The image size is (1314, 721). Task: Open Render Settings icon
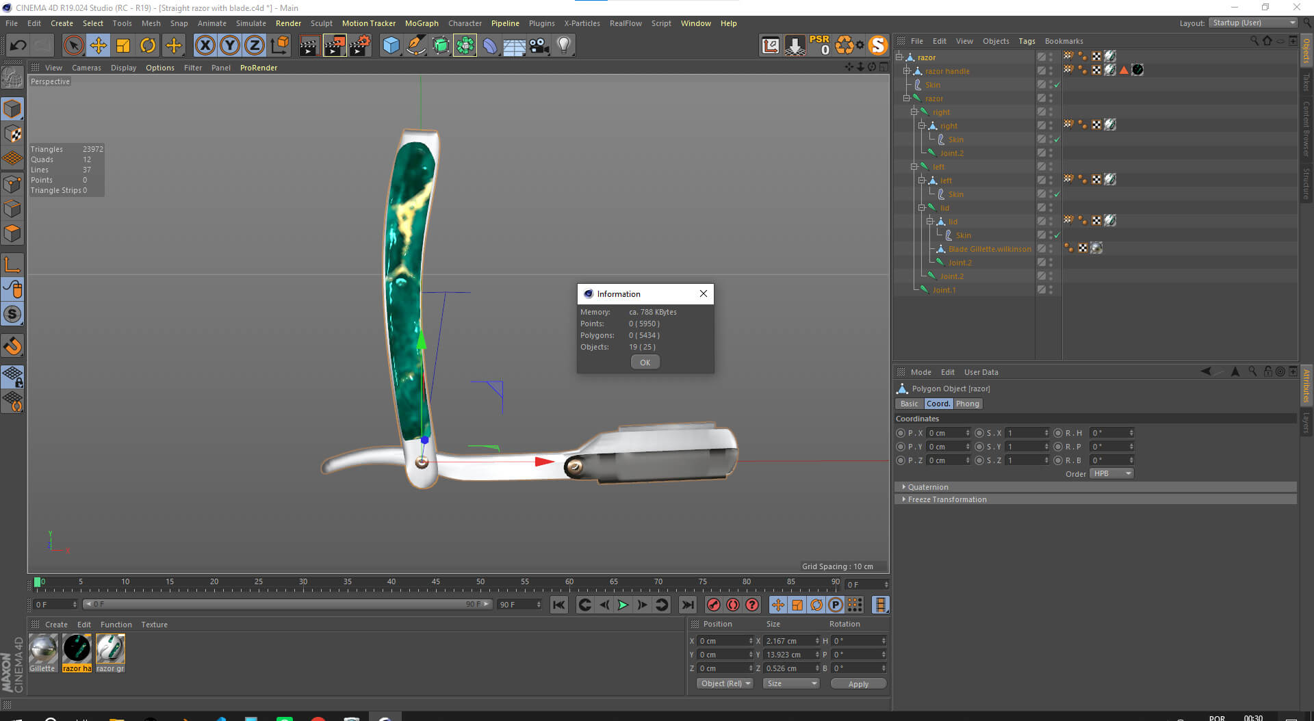[x=360, y=46]
